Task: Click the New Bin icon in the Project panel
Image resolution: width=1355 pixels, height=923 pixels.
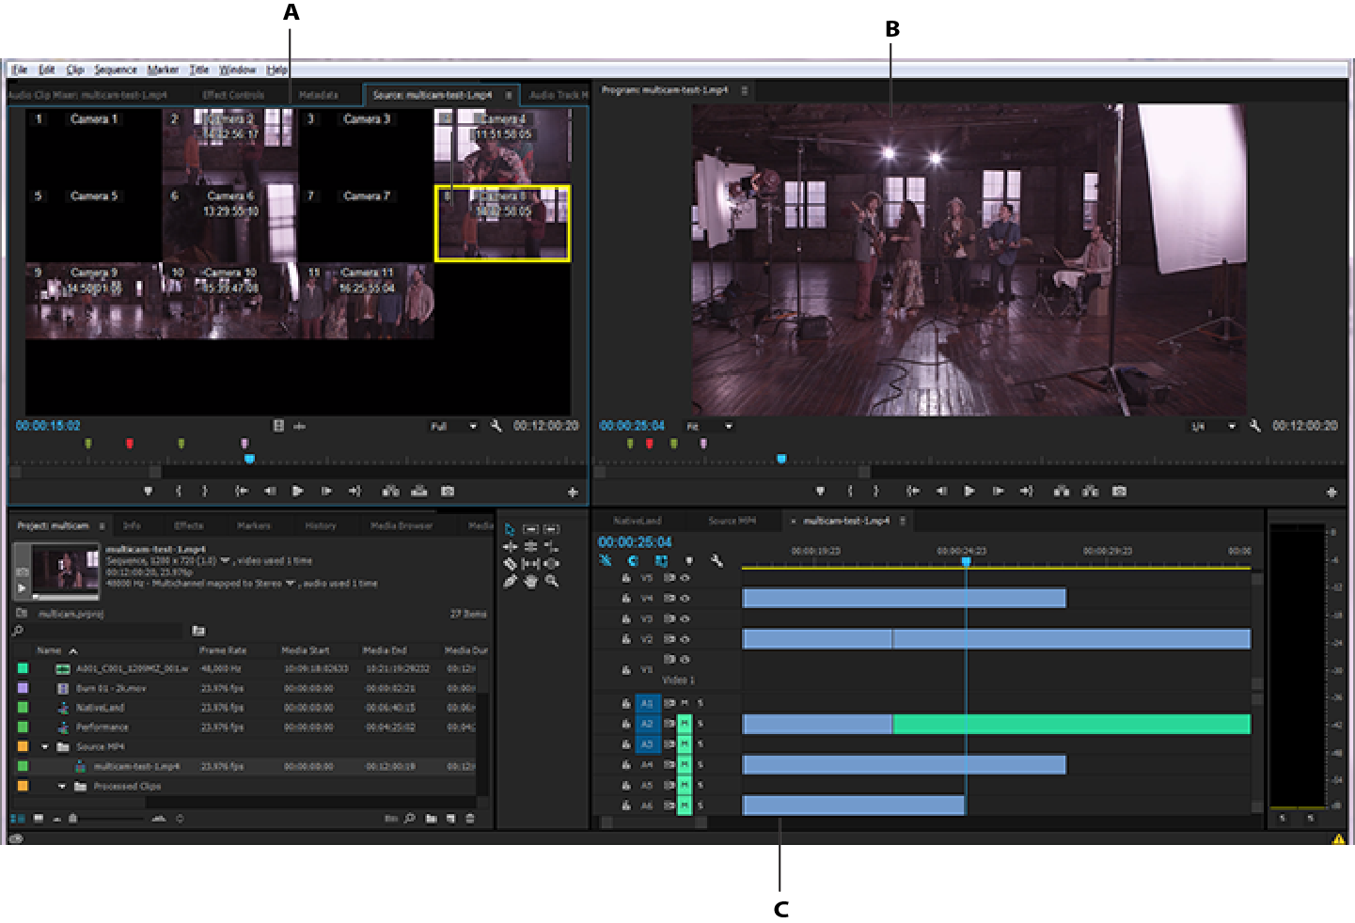Action: 432,818
